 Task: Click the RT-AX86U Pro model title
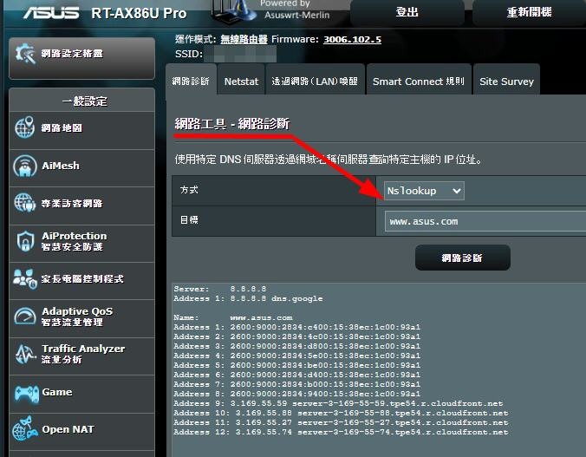[x=139, y=14]
